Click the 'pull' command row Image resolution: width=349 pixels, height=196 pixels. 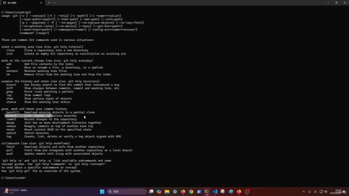69,150
